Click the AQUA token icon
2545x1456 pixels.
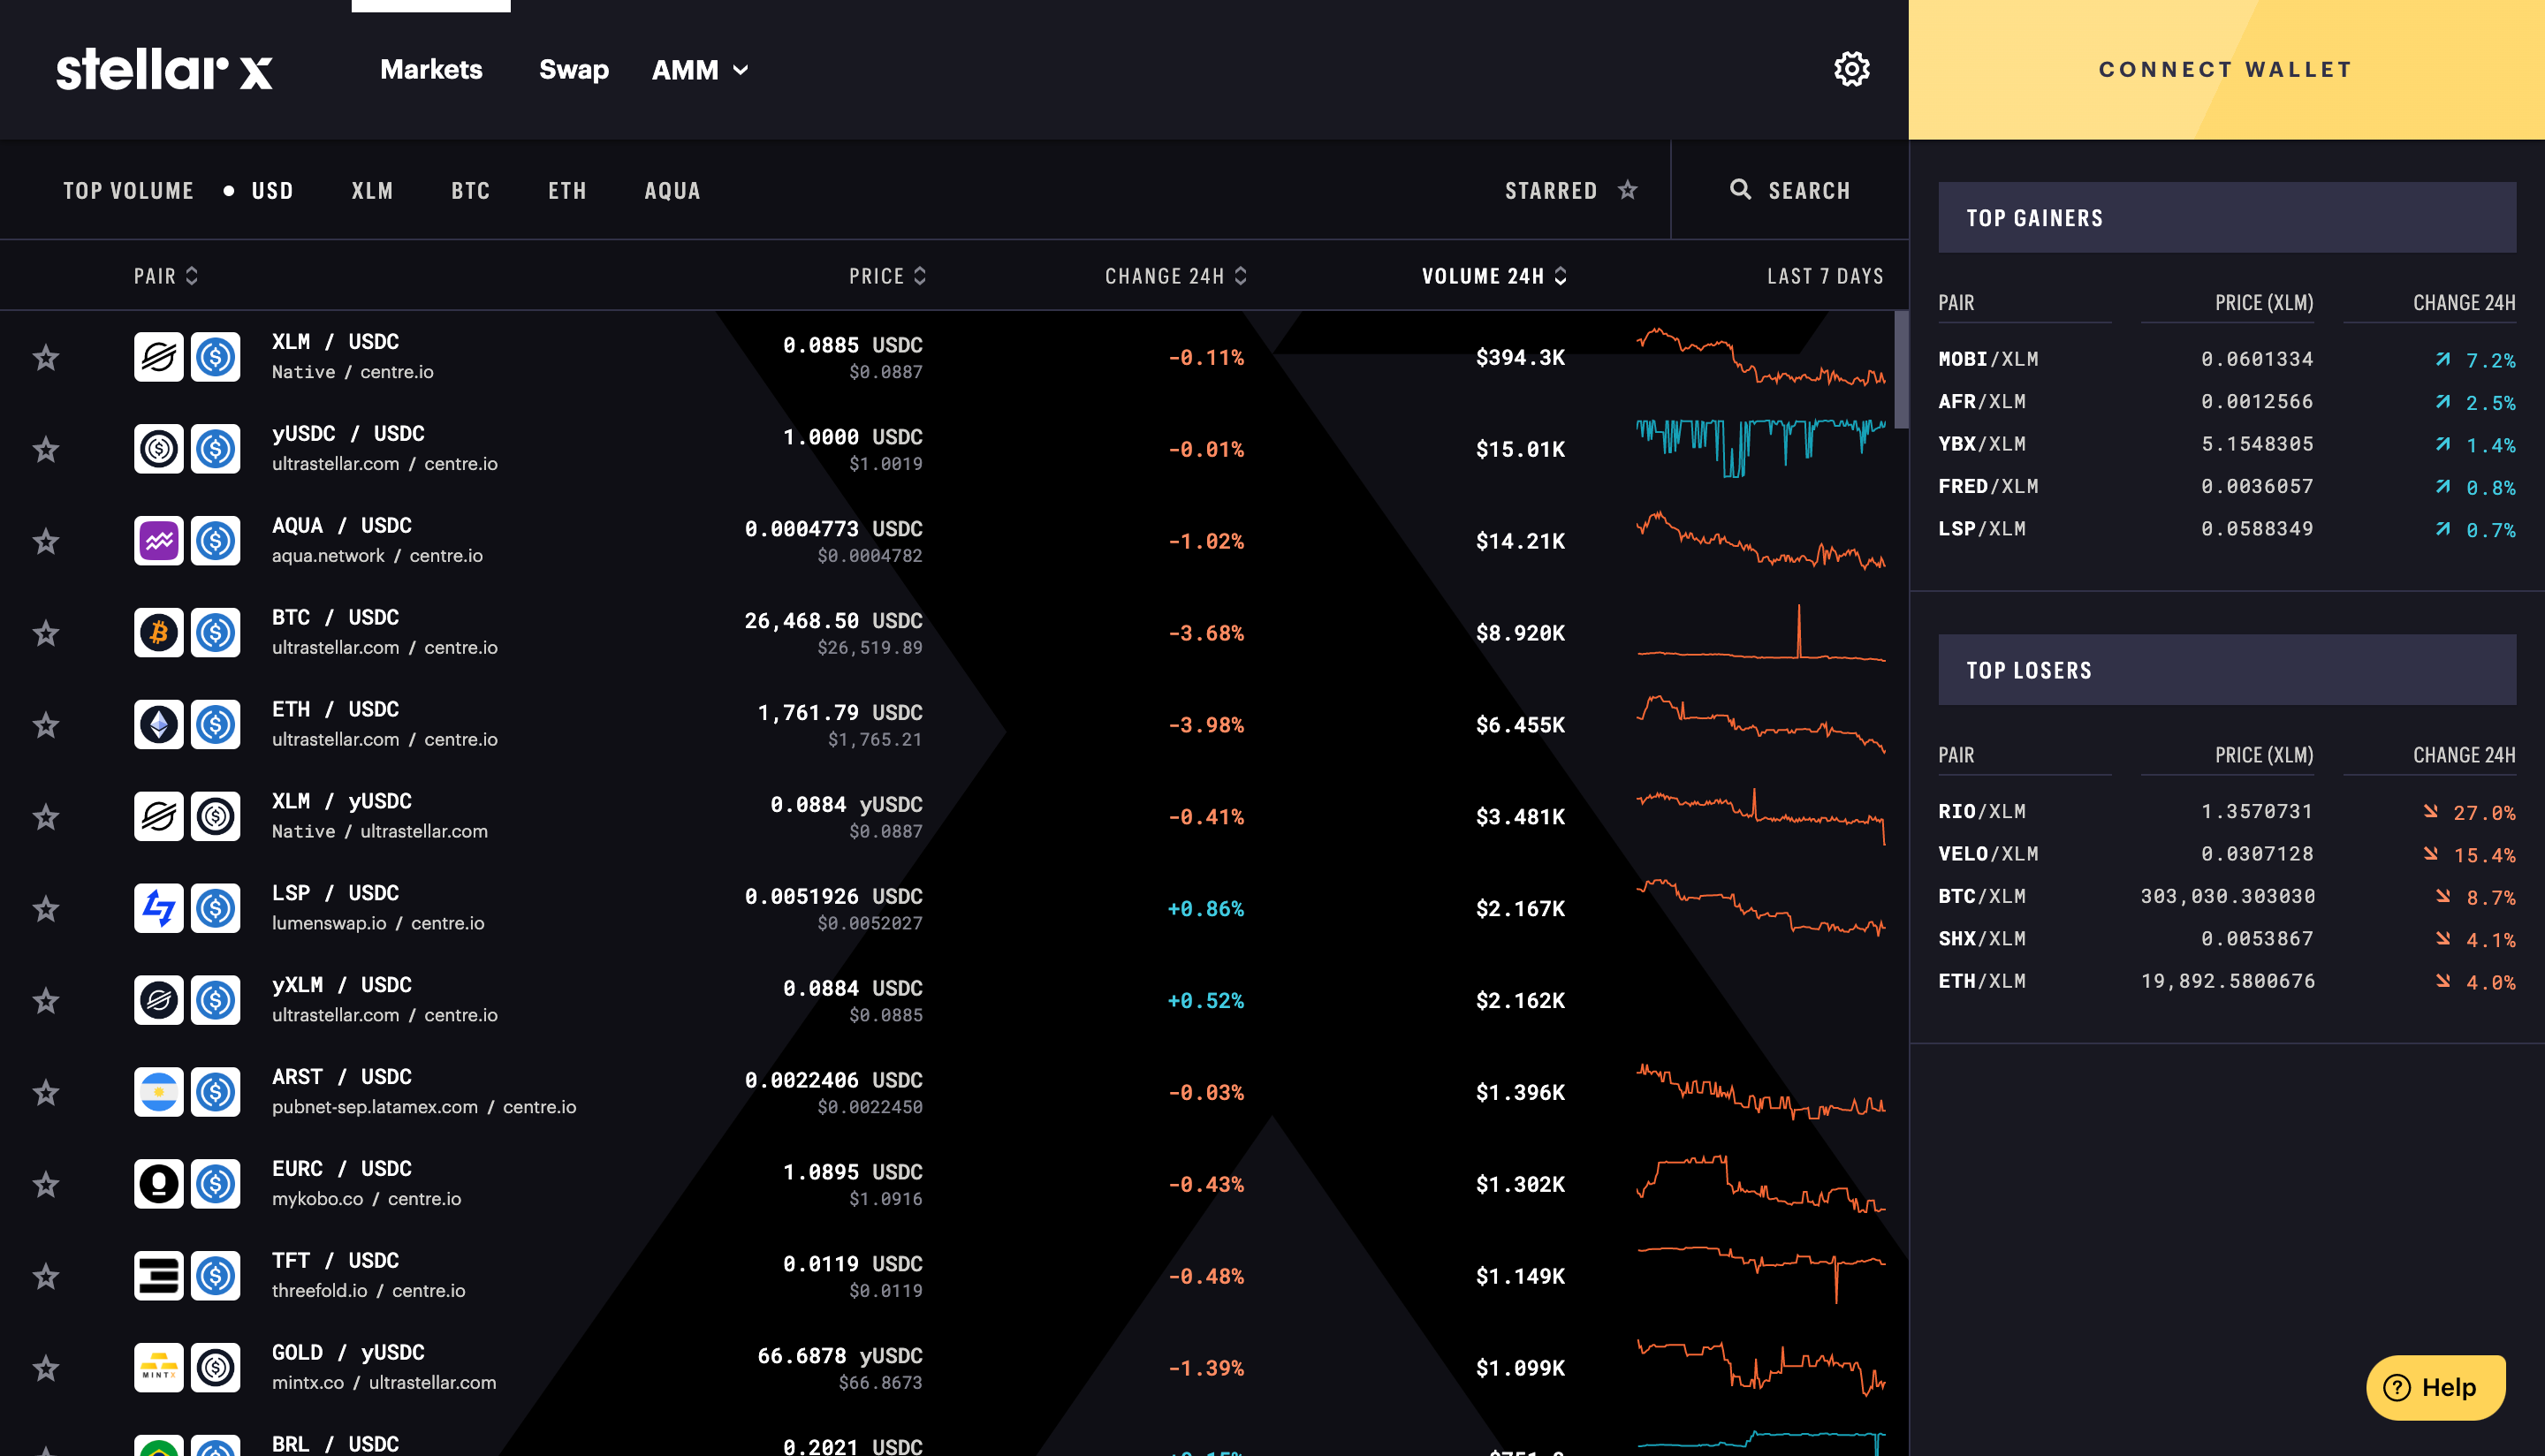pyautogui.click(x=159, y=541)
